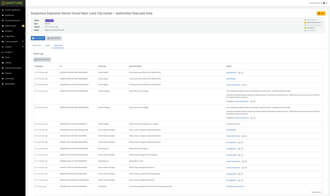The height and width of the screenshot is (196, 330).
Task: Click the Safeture logo icon
Action: [3, 3]
